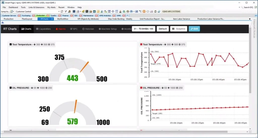Click the Tool Temperature gauge needle
The width and height of the screenshot is (258, 138).
(x=84, y=67)
